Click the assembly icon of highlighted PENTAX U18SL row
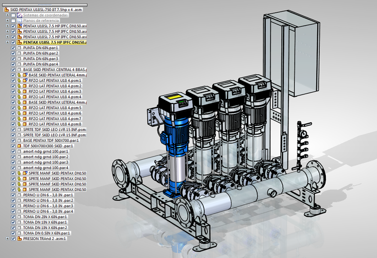The width and height of the screenshot is (377, 258). click(x=19, y=43)
